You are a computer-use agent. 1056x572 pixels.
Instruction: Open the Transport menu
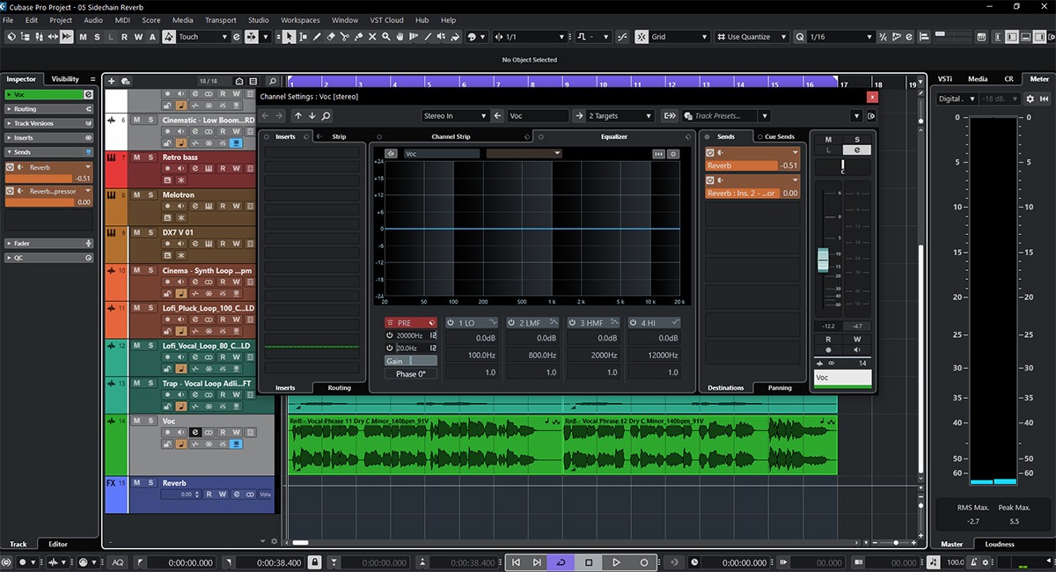[220, 20]
